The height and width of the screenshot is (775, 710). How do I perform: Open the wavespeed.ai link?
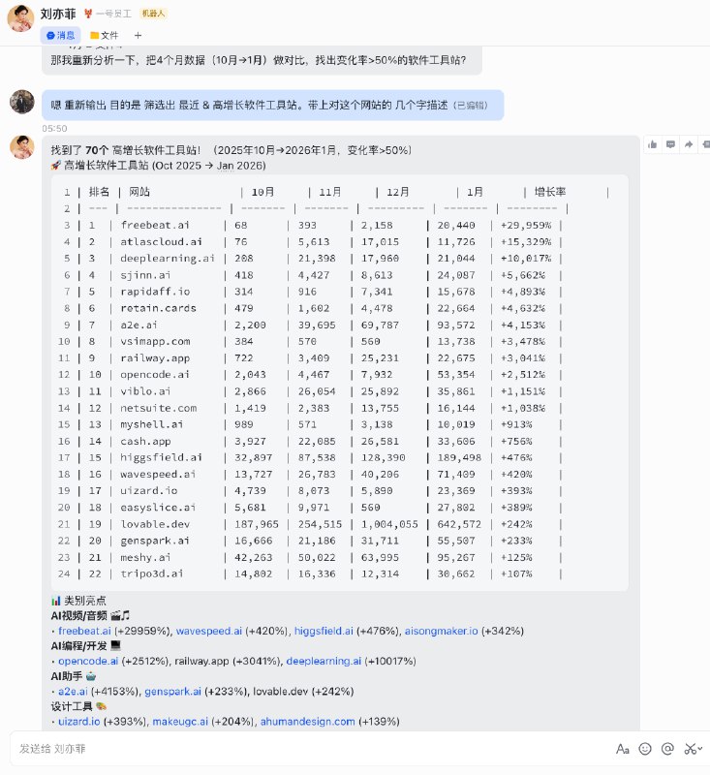tap(208, 631)
